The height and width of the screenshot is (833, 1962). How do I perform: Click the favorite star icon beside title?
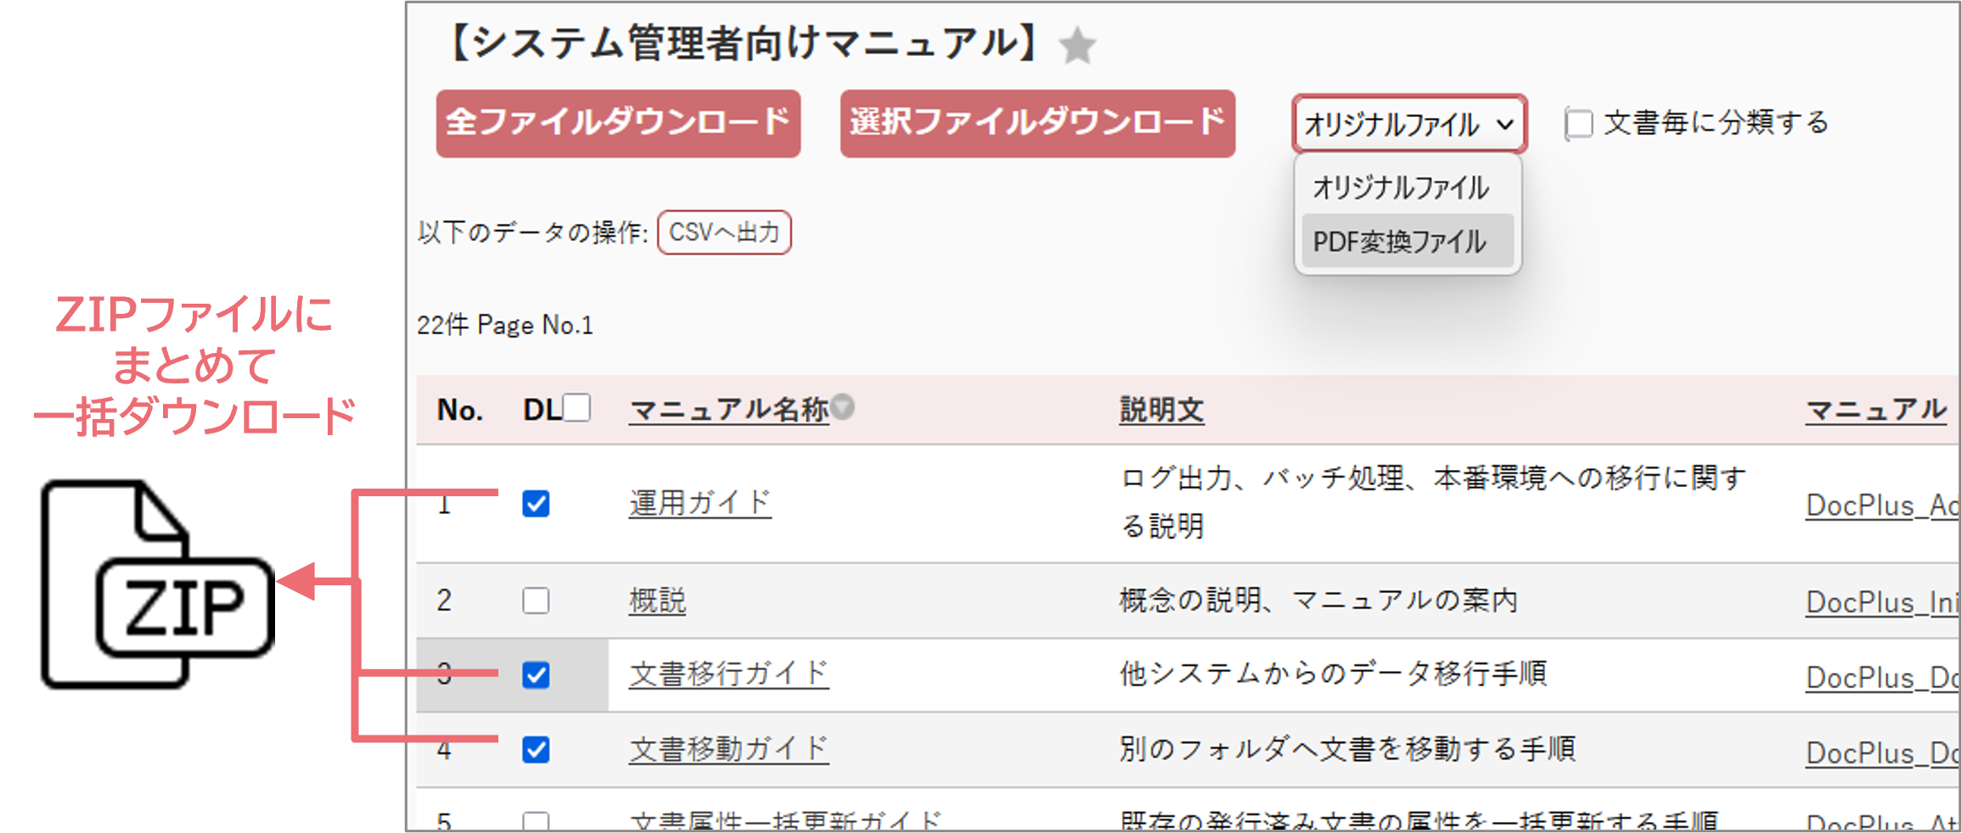point(1077,46)
